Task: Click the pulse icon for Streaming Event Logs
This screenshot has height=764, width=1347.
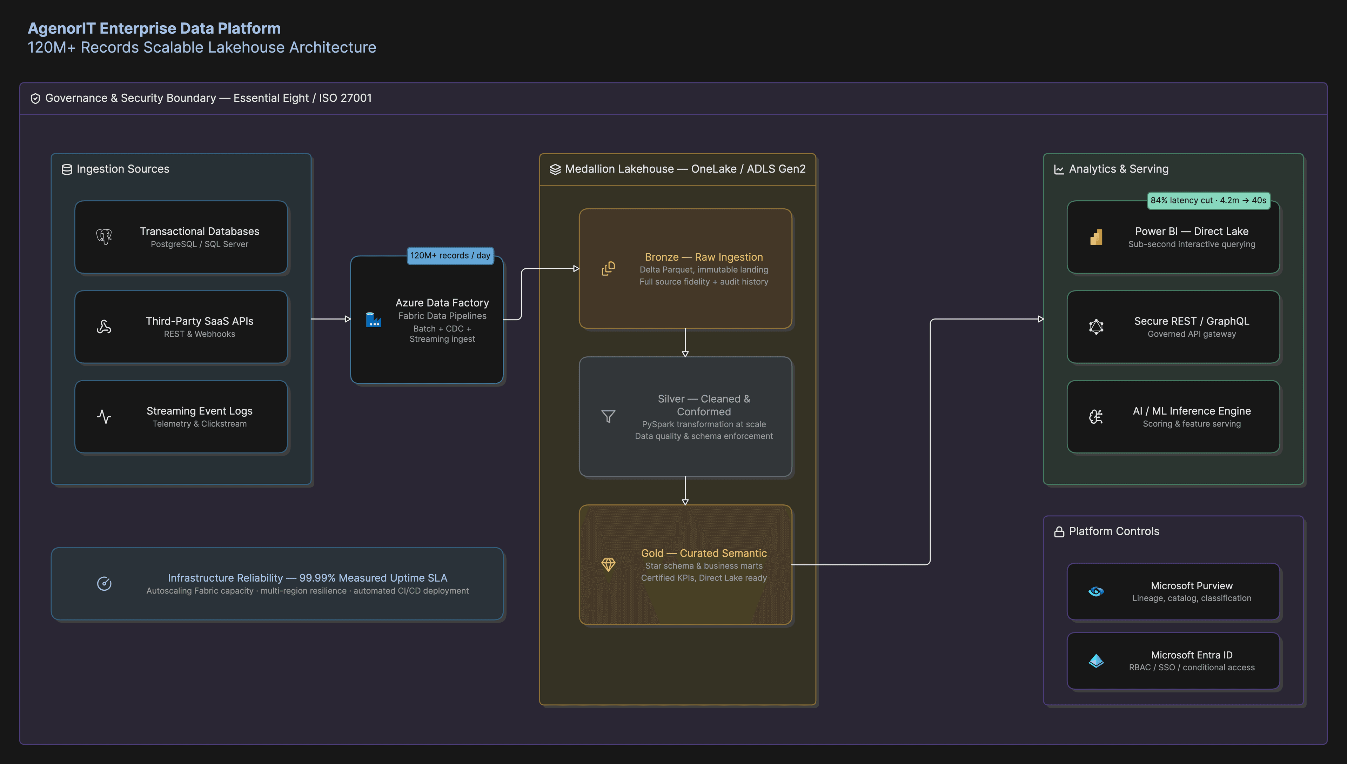Action: [x=104, y=417]
